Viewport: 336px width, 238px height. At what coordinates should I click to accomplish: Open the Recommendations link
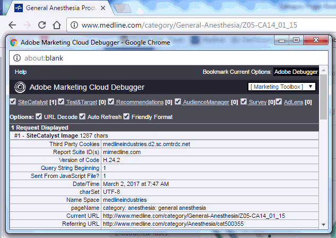coord(140,102)
